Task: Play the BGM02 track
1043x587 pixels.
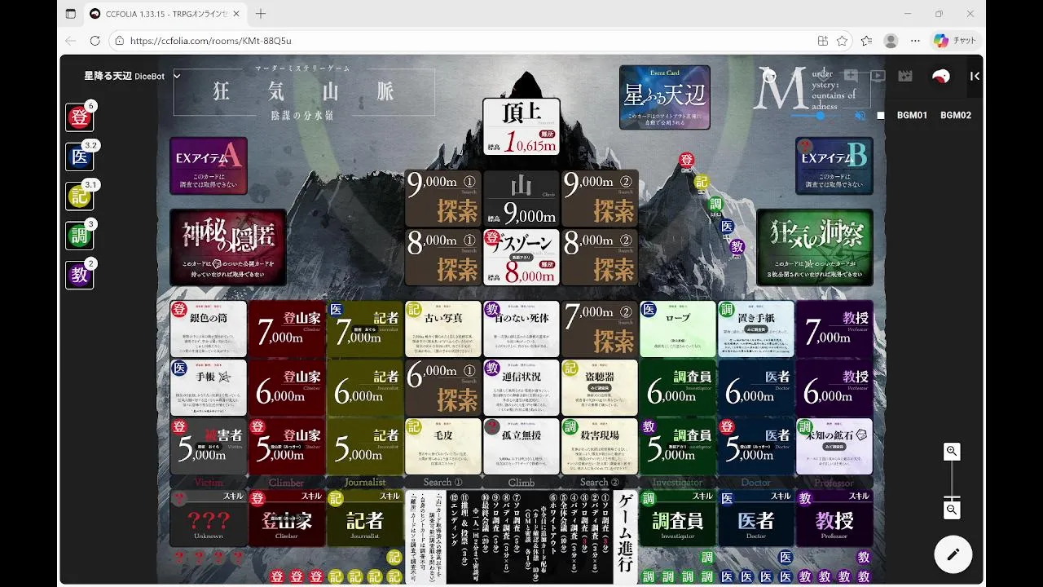Action: 956,116
